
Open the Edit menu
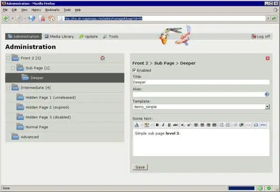14,10
